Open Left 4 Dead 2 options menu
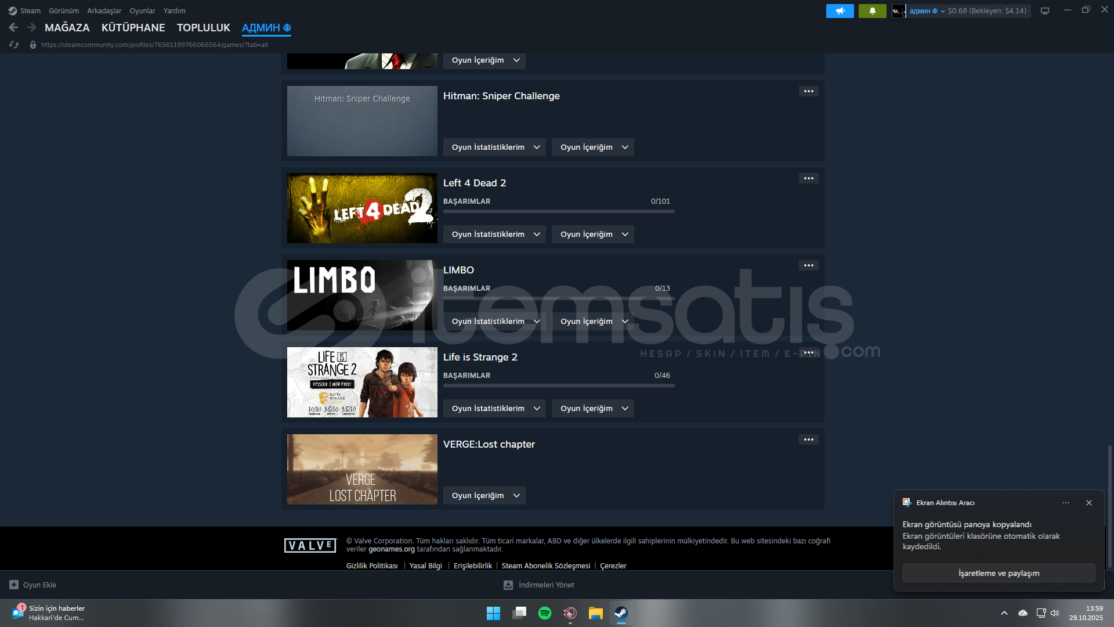 (808, 178)
